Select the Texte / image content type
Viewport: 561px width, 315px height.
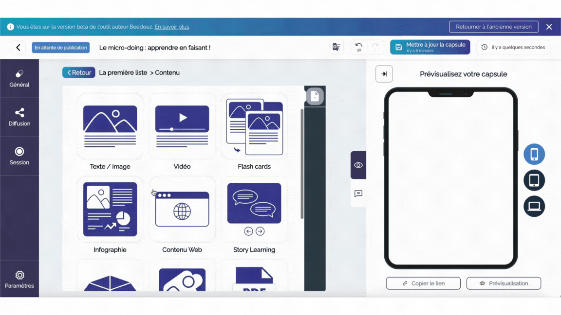[x=110, y=126]
